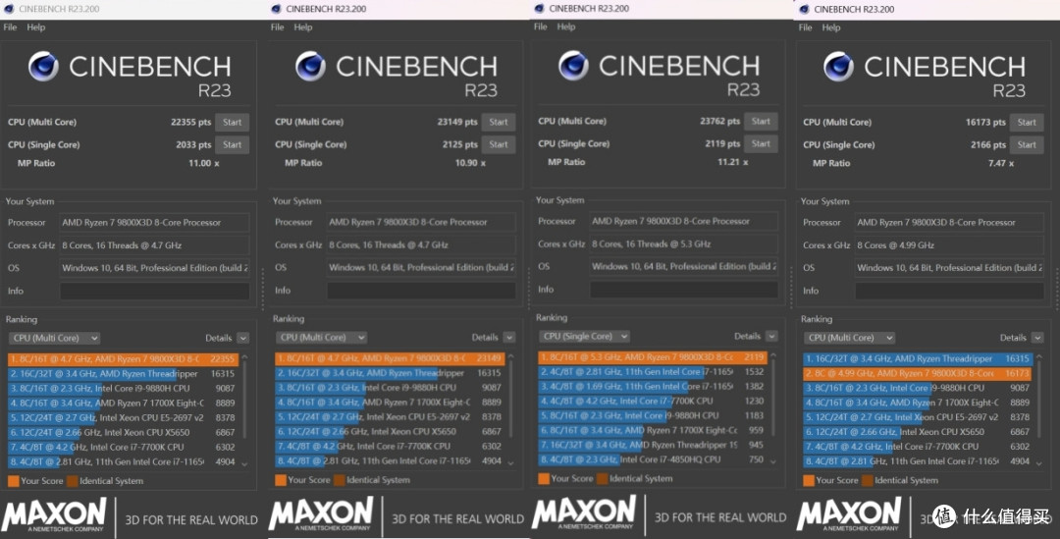Click the Info field under 5.3 GHz cores entry
The image size is (1060, 539).
pyautogui.click(x=683, y=290)
